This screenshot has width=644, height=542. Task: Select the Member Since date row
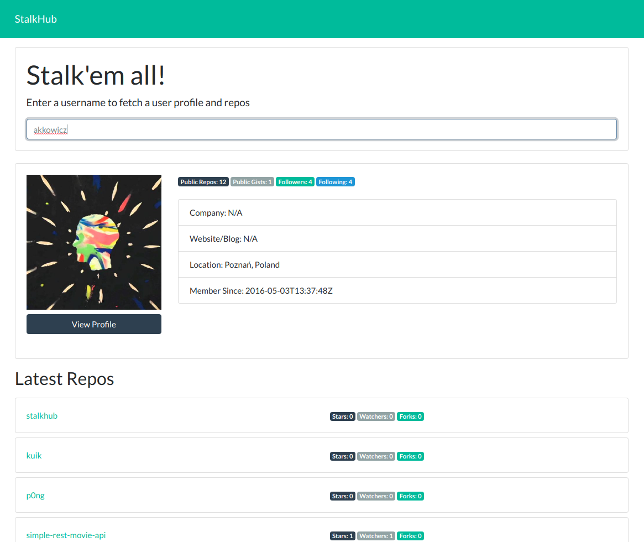pyautogui.click(x=397, y=290)
